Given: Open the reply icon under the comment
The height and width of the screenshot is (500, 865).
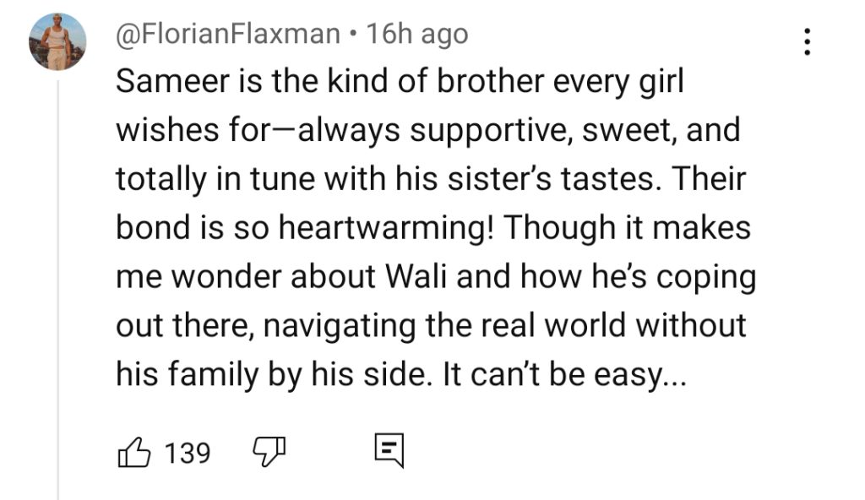Looking at the screenshot, I should (389, 452).
